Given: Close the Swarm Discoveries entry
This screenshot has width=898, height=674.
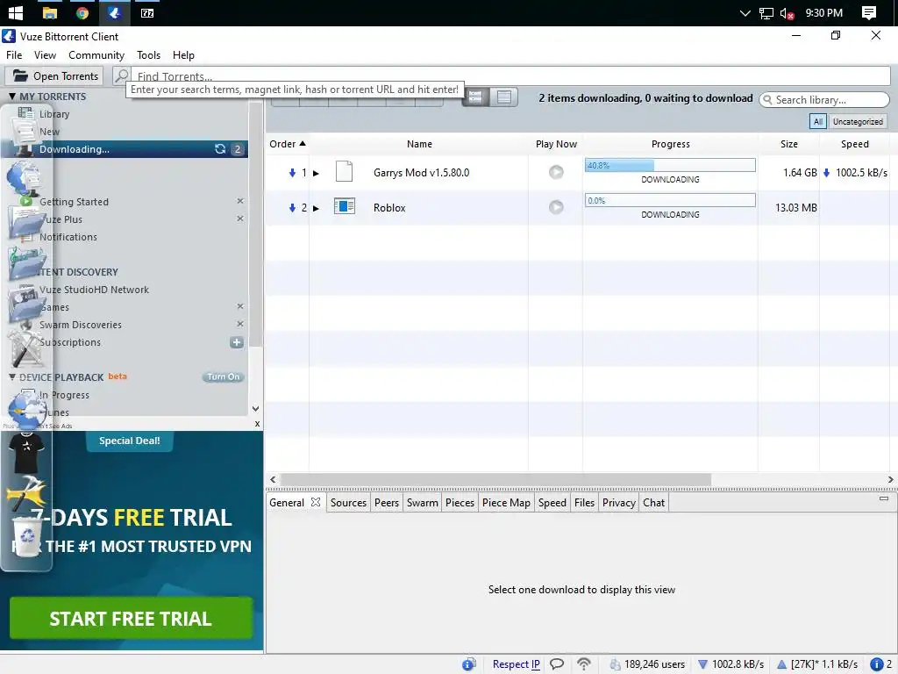Looking at the screenshot, I should click(x=240, y=324).
